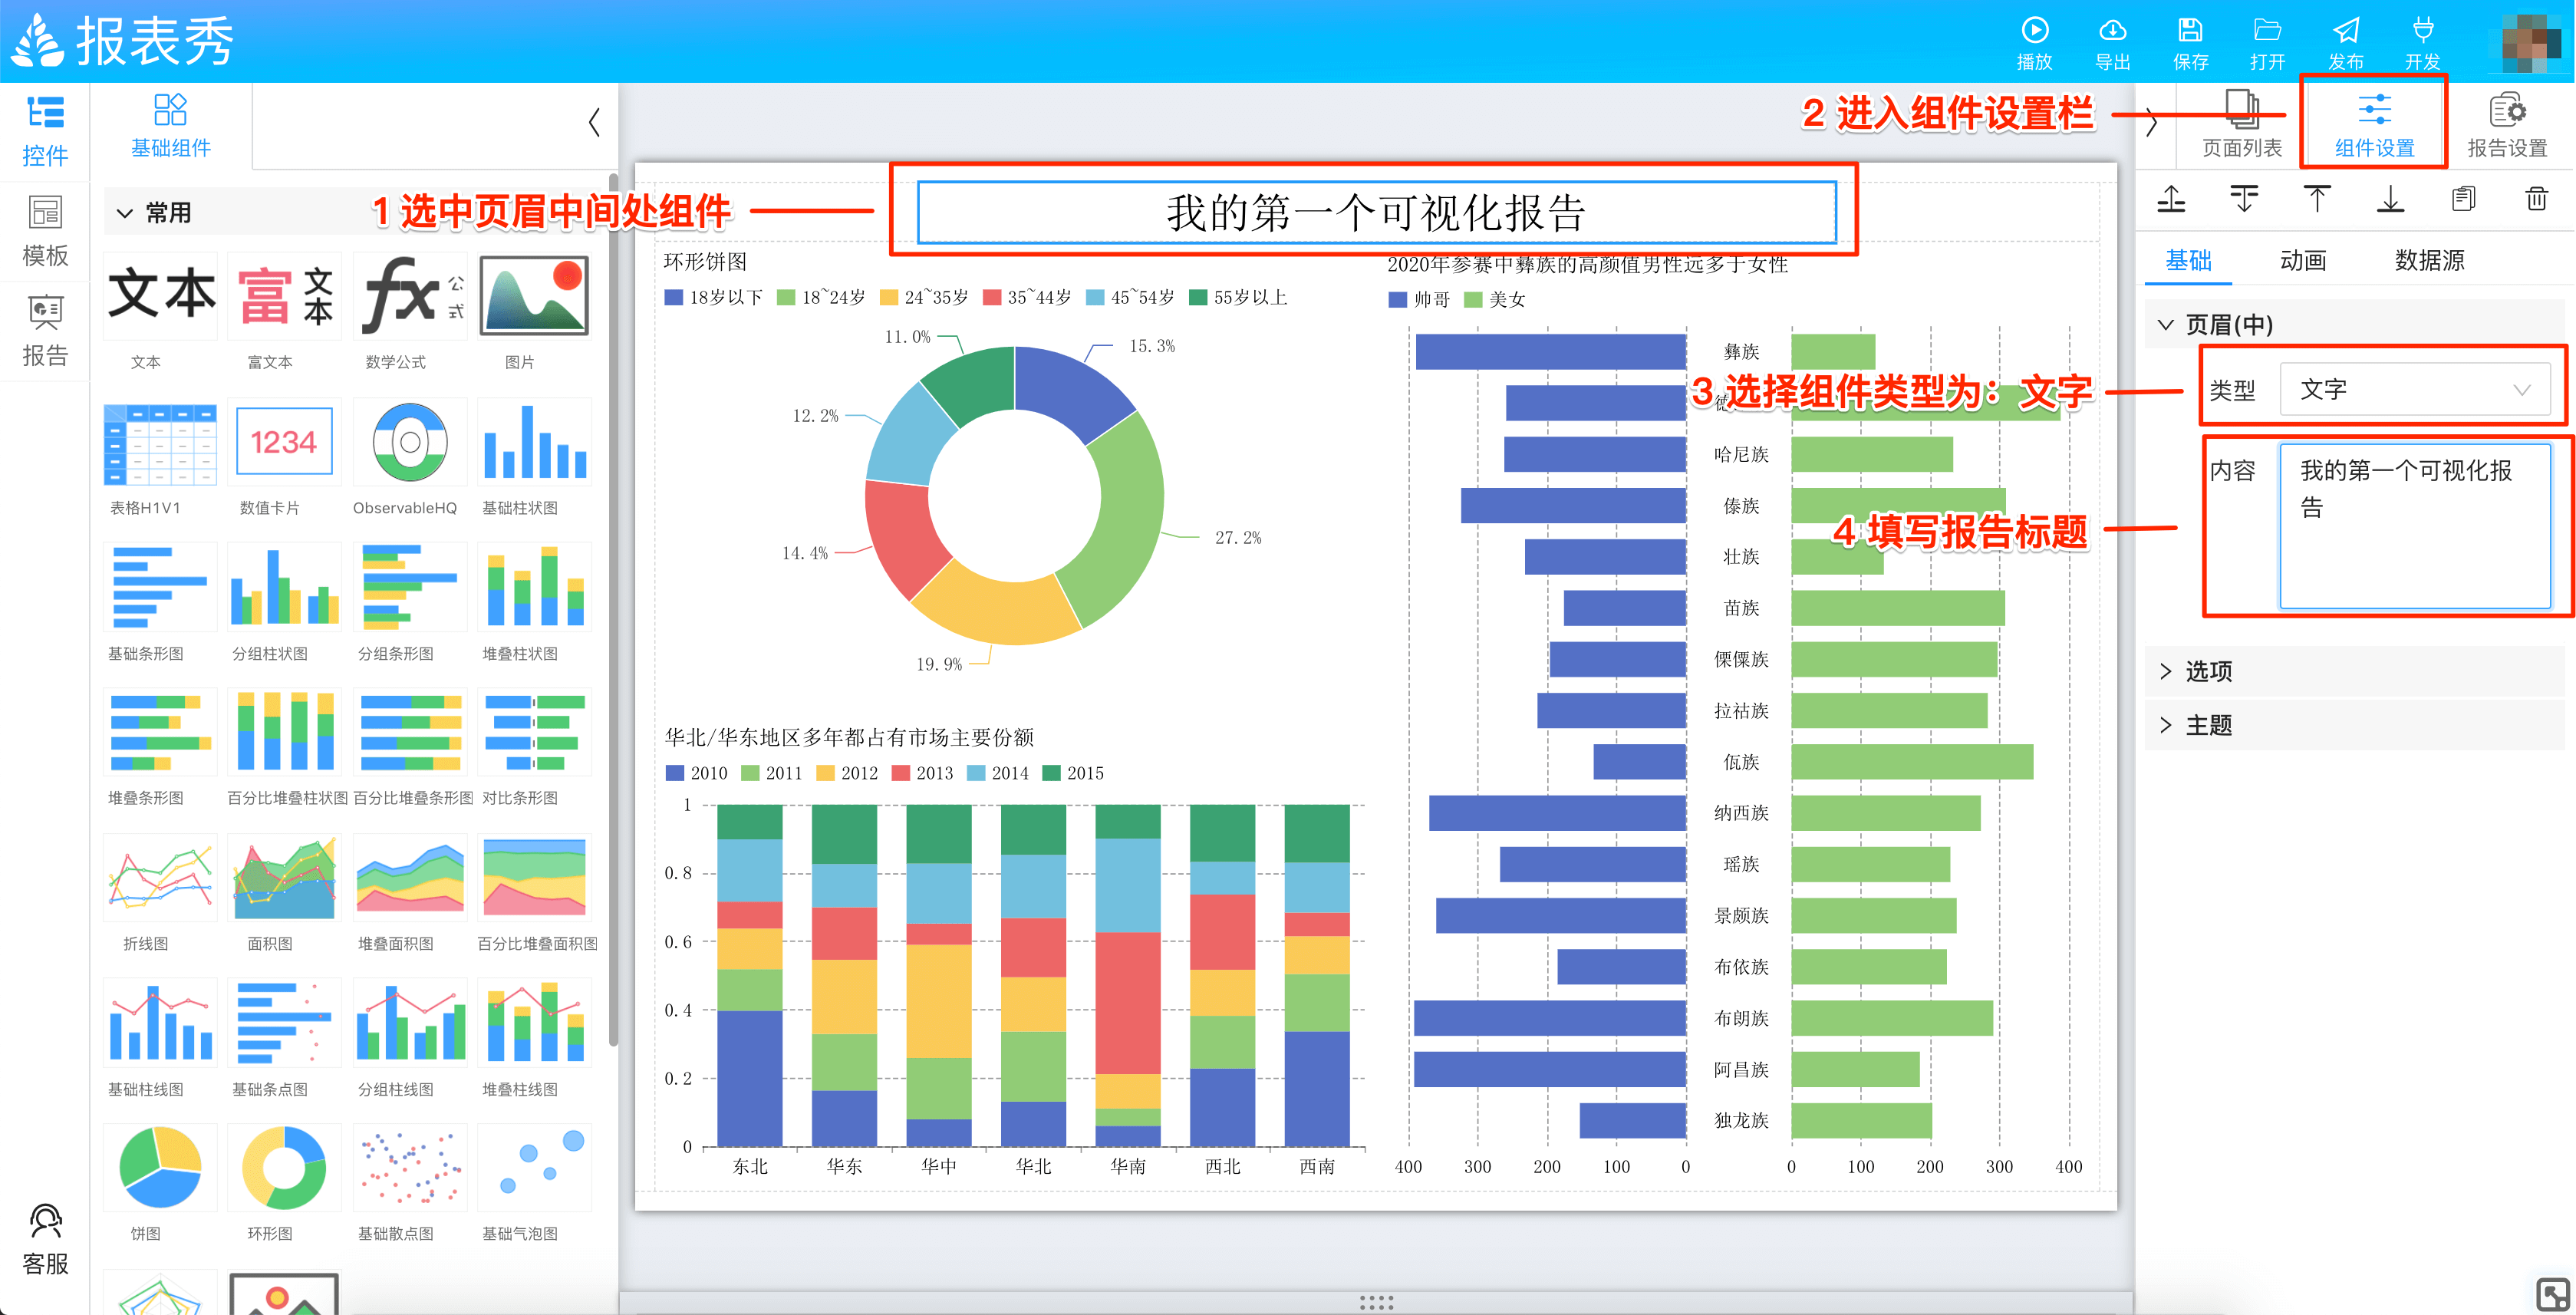
Task: Switch to the 数据源 tab
Action: click(2429, 260)
